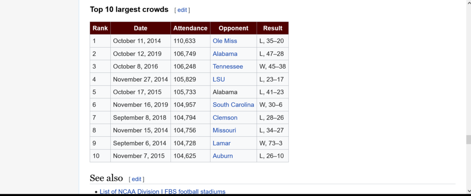Follow the Missouri opponent link
471x196 pixels.
224,130
